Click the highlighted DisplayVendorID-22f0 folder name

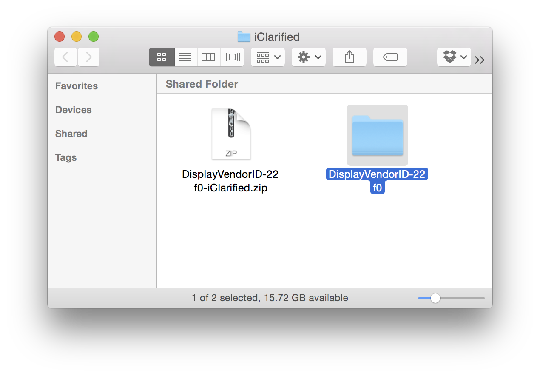pos(377,181)
